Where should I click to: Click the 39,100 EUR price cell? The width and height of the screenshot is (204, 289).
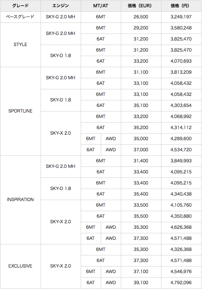point(141,283)
